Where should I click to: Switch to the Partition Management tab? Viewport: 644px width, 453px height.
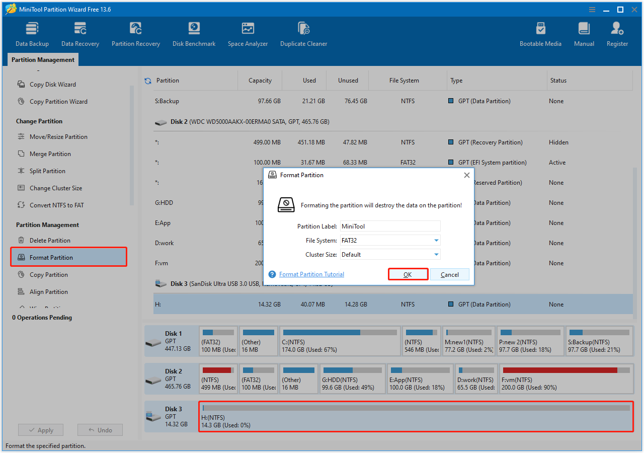43,60
